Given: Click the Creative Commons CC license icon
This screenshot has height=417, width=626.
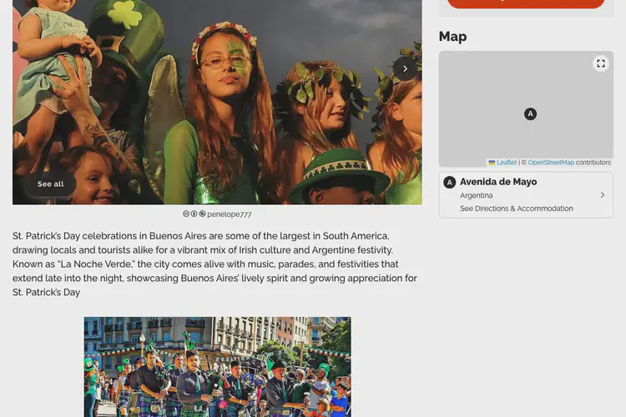Looking at the screenshot, I should (x=185, y=214).
